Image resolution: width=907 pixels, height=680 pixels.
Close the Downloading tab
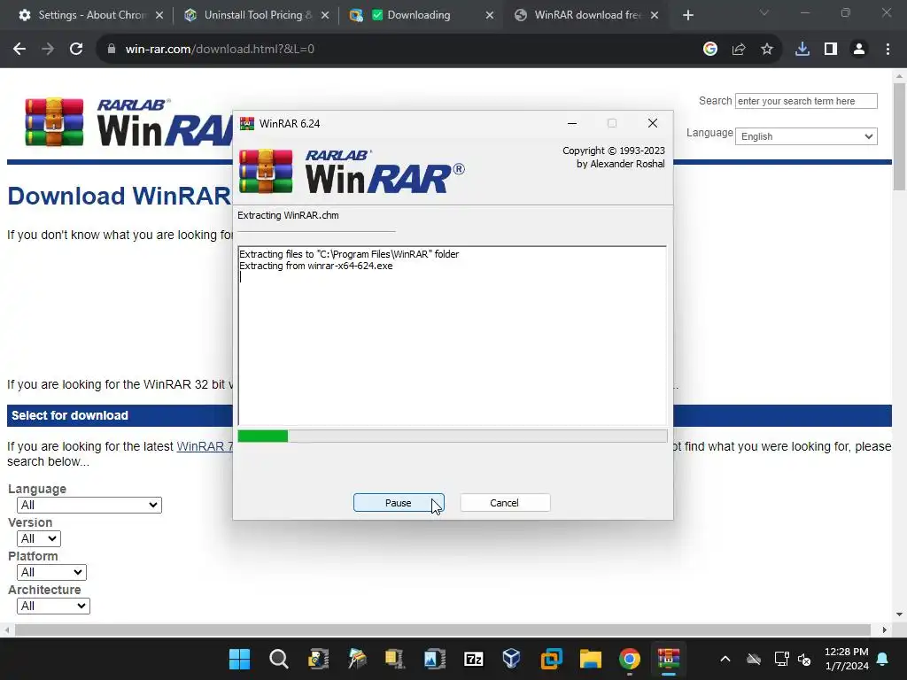coord(489,15)
